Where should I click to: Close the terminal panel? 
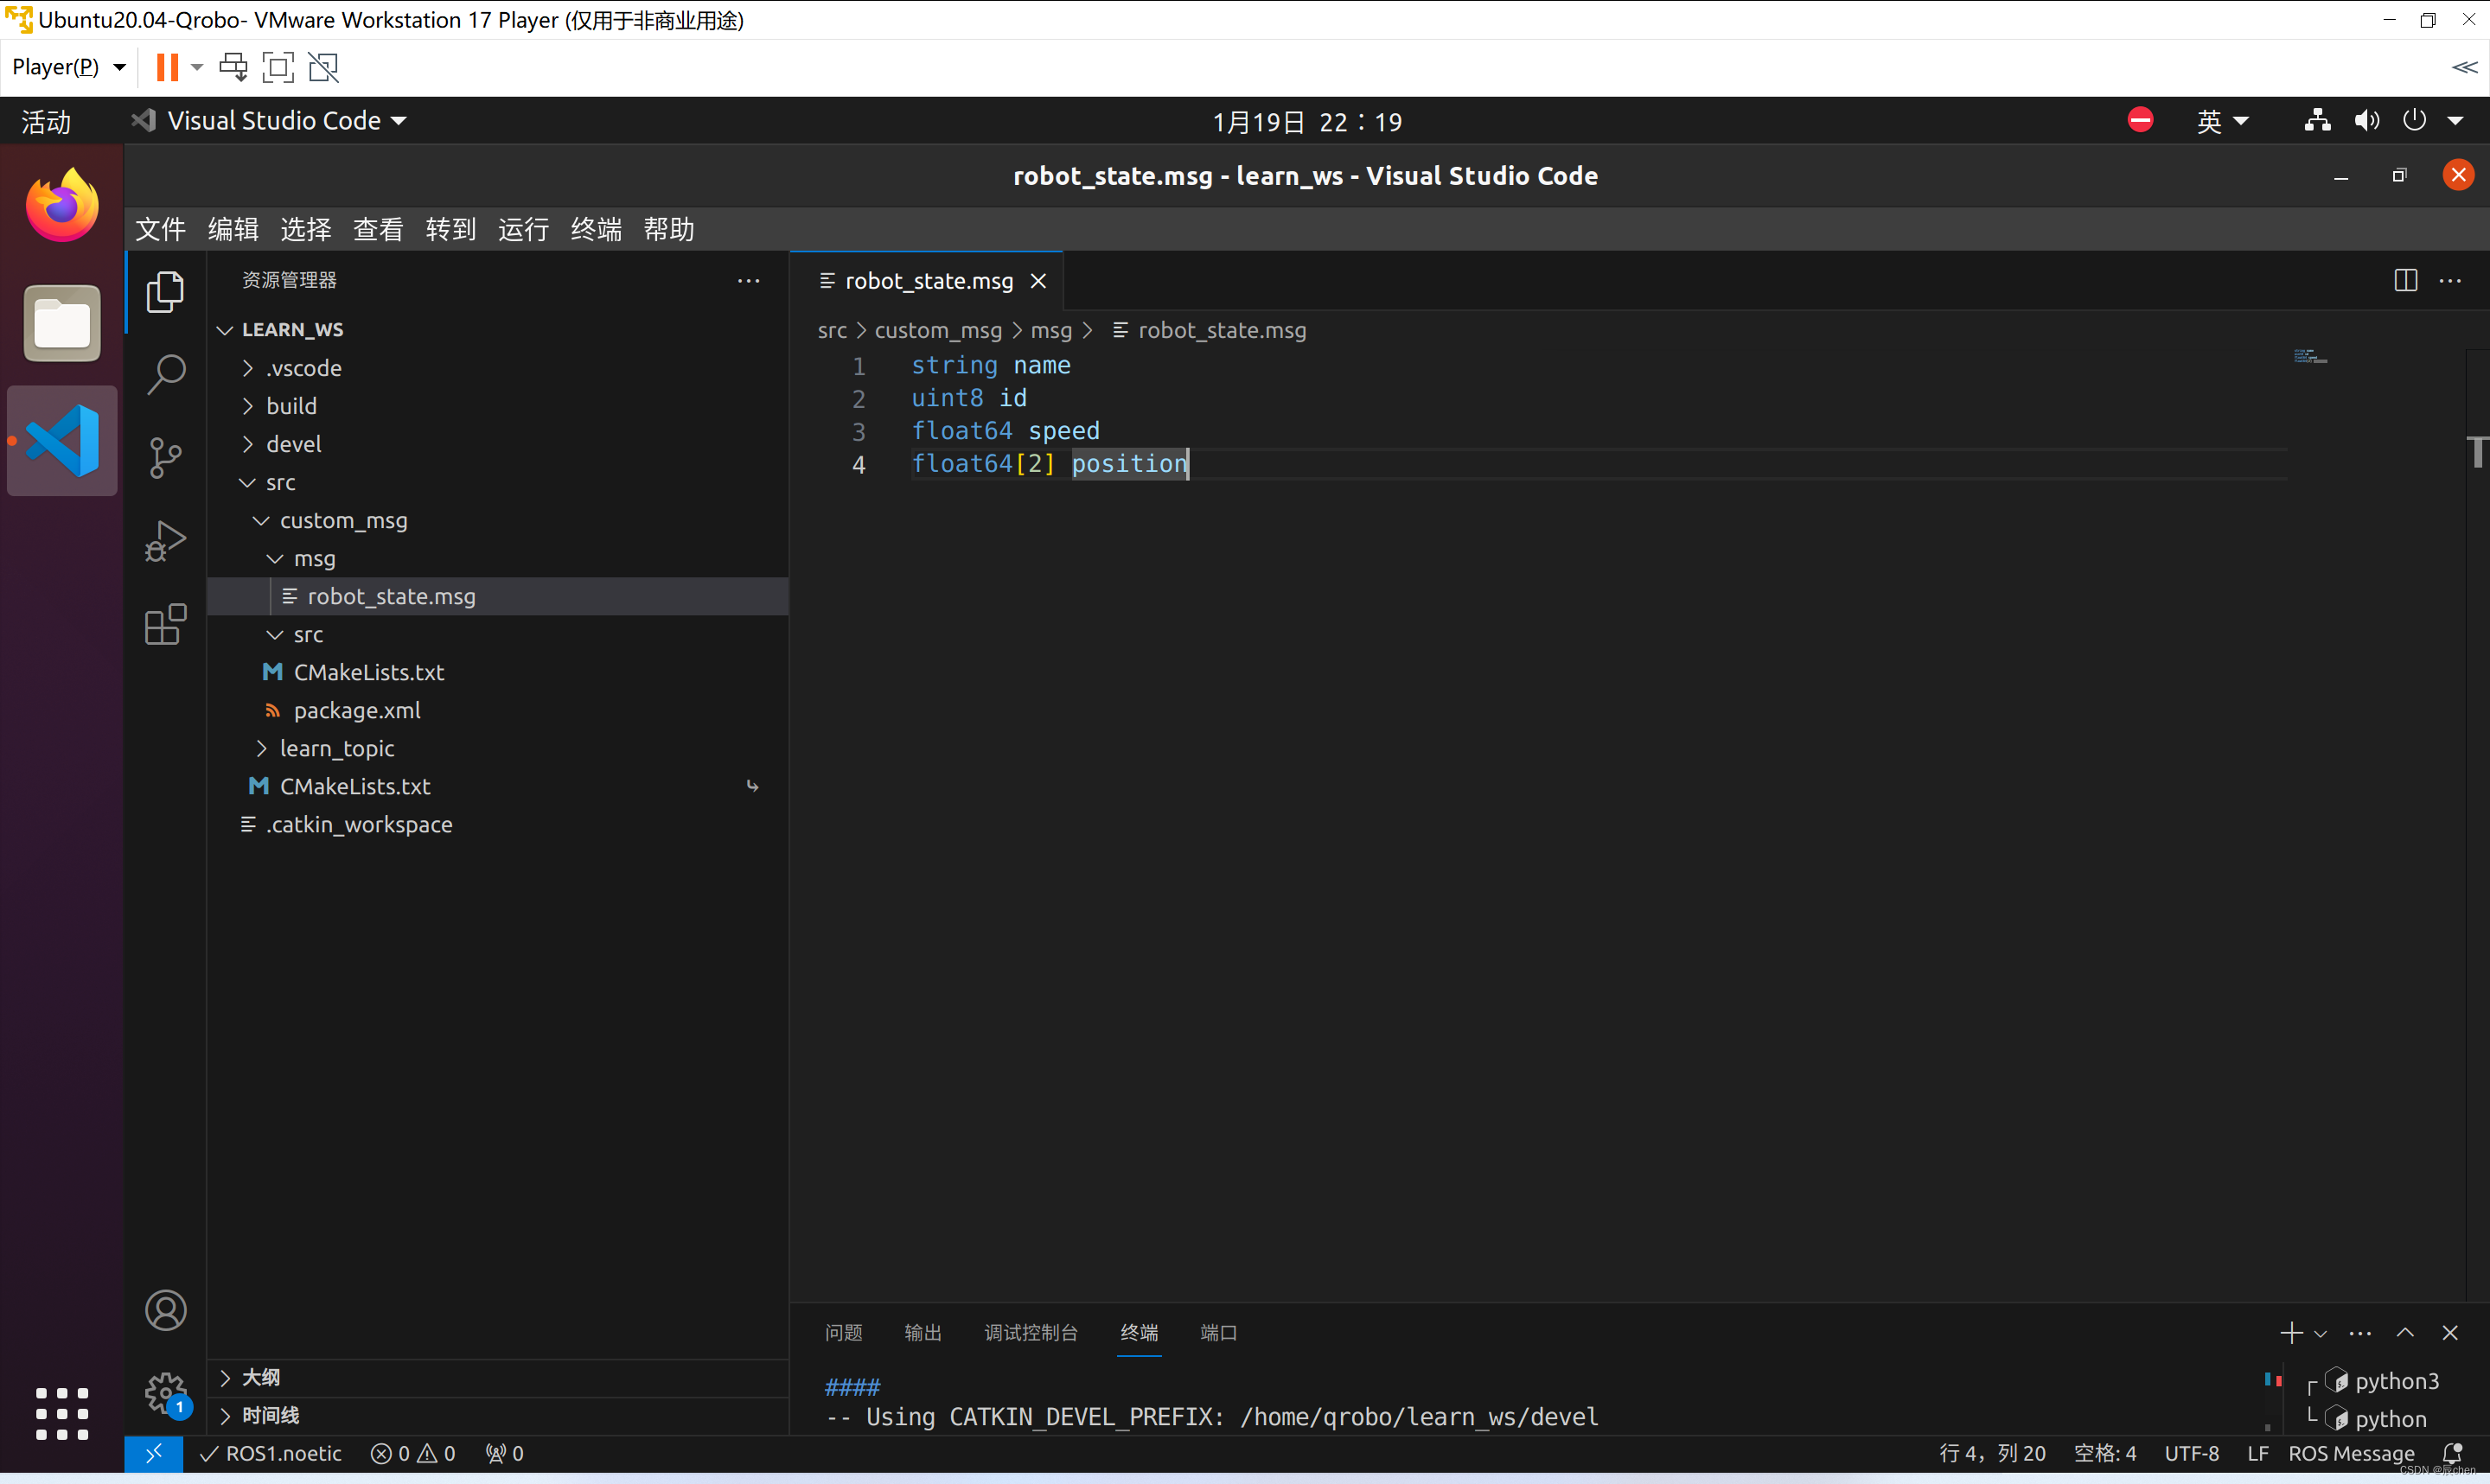(x=2450, y=1333)
